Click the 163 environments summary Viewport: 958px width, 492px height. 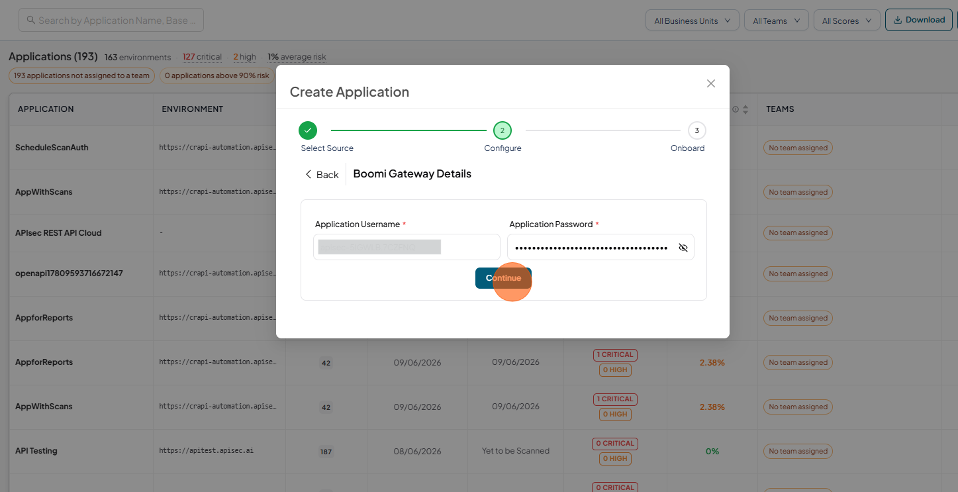138,57
